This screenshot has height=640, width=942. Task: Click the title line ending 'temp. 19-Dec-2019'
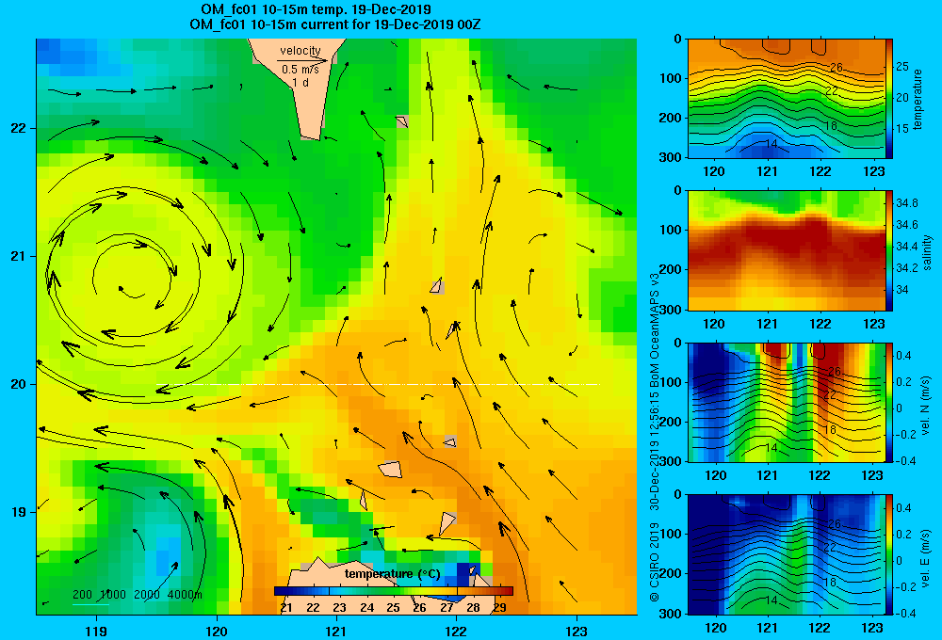316,9
